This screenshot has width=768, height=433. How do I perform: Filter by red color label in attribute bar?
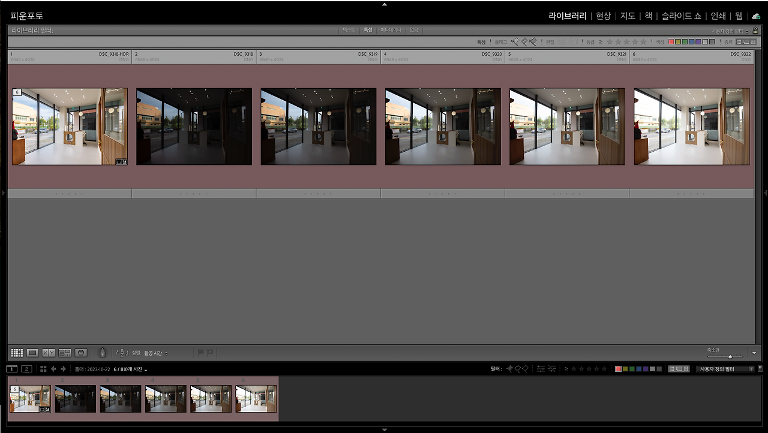click(x=671, y=42)
